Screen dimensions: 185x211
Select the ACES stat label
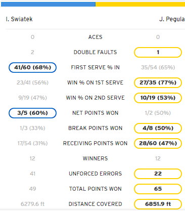click(x=95, y=37)
